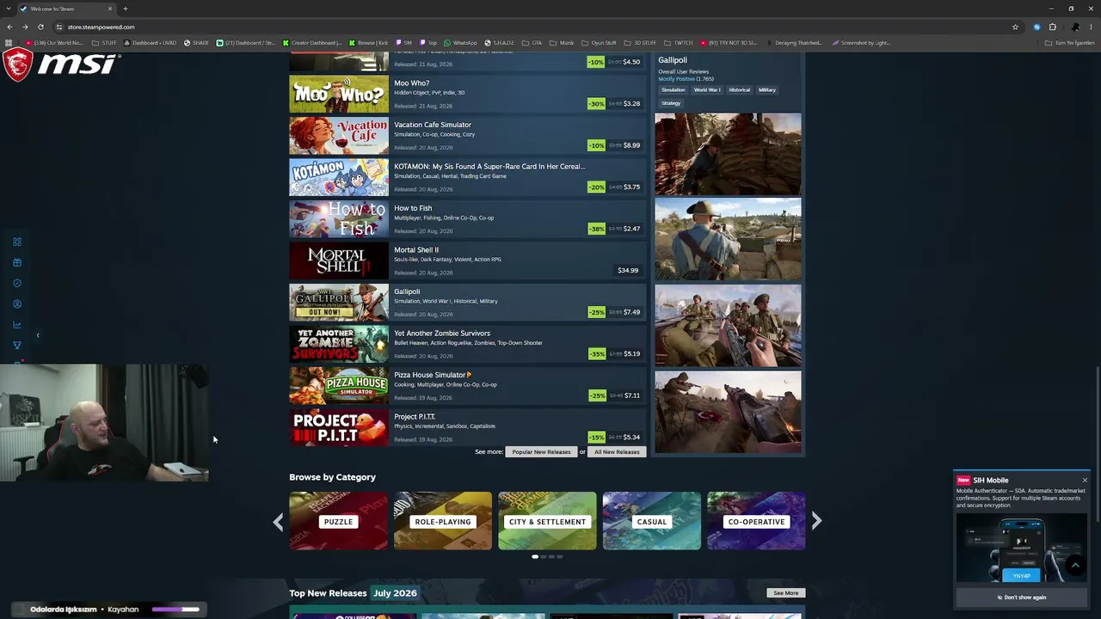This screenshot has width=1101, height=619.
Task: Open the Mortal Shell II listing
Action: click(467, 260)
